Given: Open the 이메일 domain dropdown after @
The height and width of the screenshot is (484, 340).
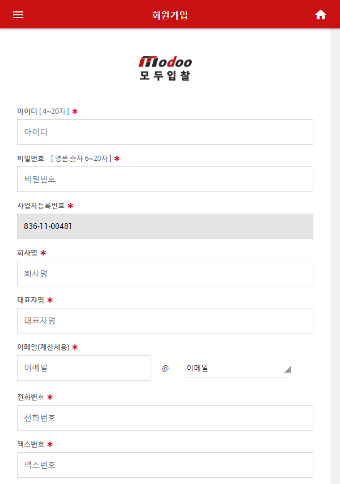Looking at the screenshot, I should tap(239, 368).
